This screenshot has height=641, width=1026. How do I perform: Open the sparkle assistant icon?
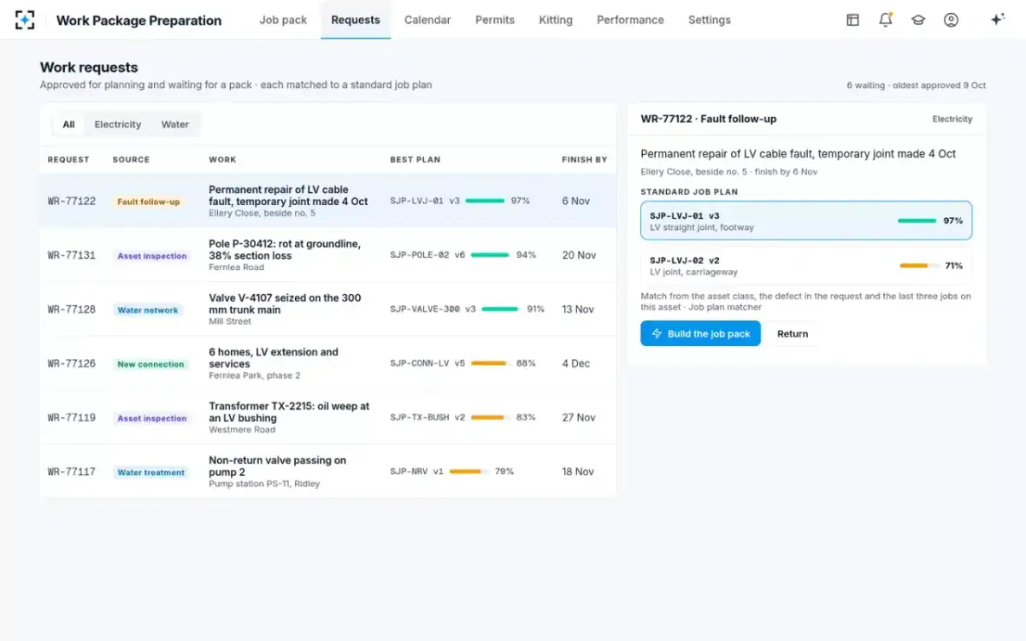997,20
